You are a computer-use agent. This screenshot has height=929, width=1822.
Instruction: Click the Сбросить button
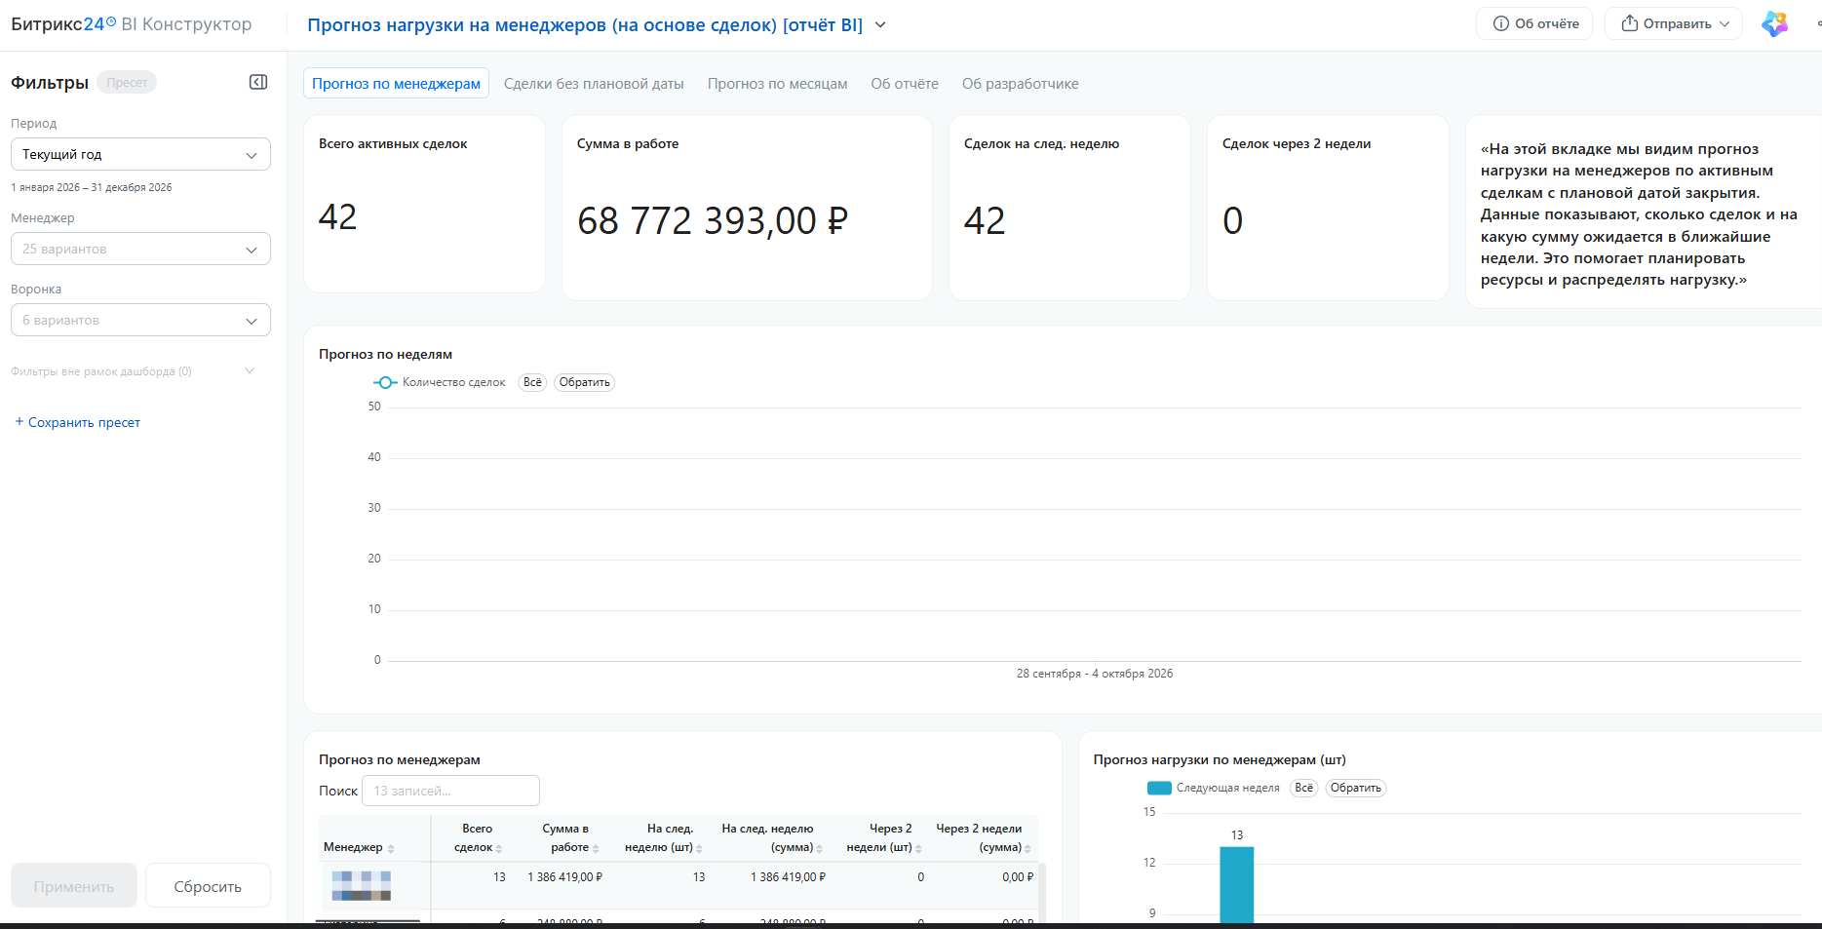click(x=208, y=886)
